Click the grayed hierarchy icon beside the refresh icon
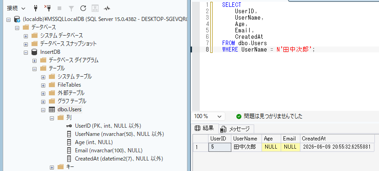Image resolution: width=379 pixels, height=171 pixels. pyautogui.click(x=95, y=9)
